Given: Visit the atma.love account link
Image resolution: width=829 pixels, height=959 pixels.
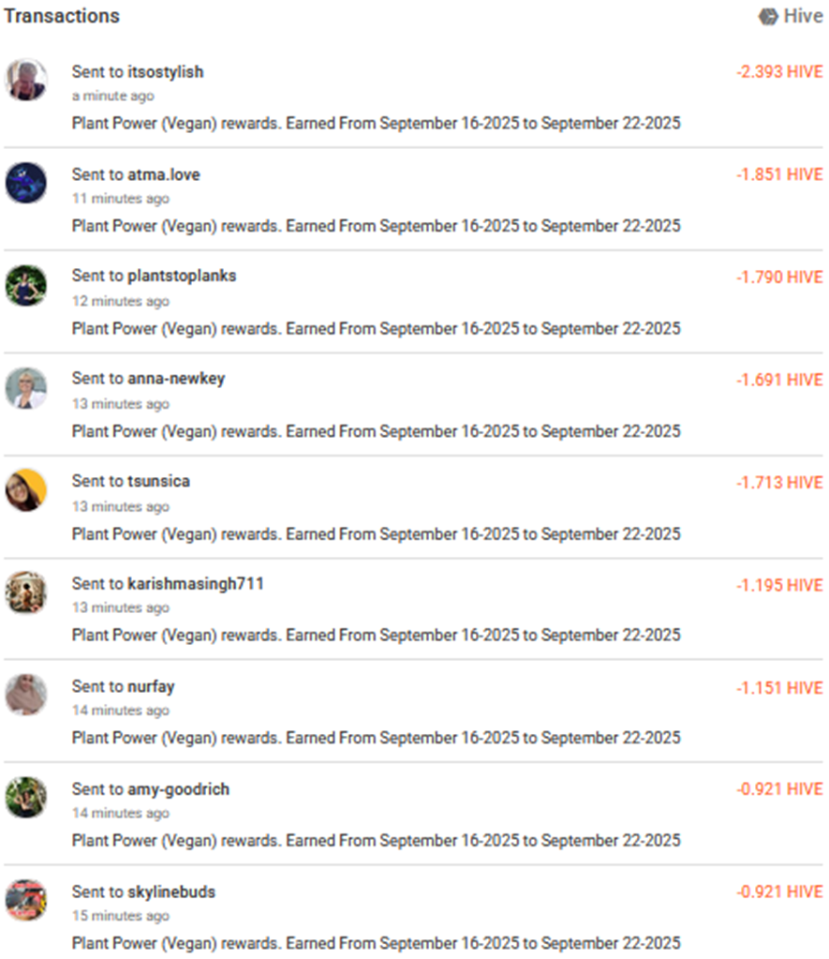Looking at the screenshot, I should pos(163,175).
